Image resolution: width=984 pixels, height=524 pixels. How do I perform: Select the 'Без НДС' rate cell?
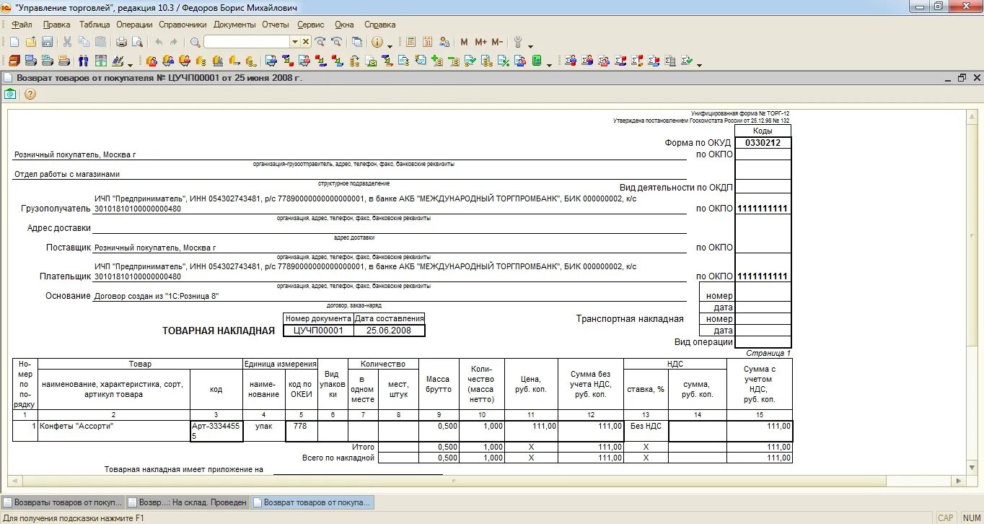646,431
